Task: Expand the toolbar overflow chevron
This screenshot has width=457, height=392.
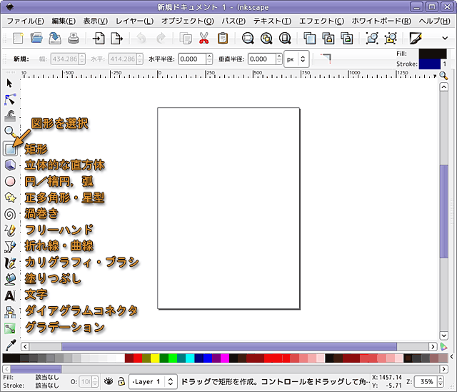Action: point(446,38)
